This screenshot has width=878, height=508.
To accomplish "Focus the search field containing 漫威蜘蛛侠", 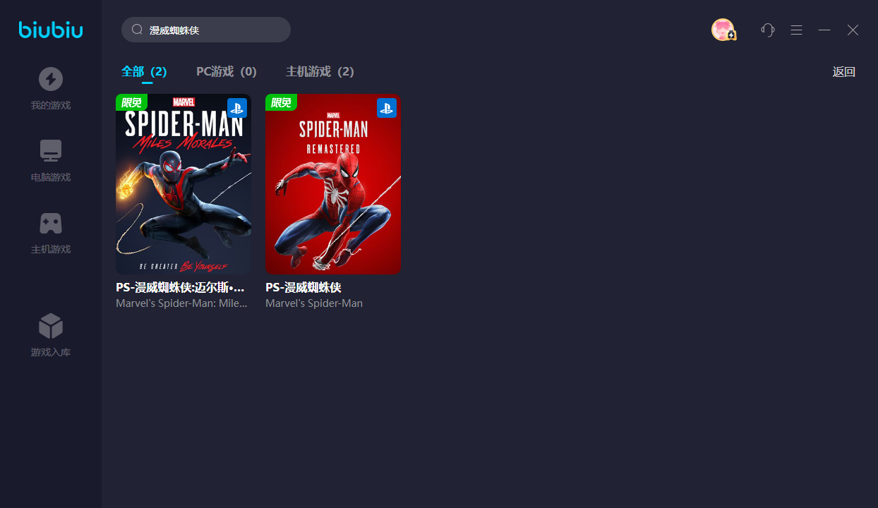I will click(x=206, y=30).
